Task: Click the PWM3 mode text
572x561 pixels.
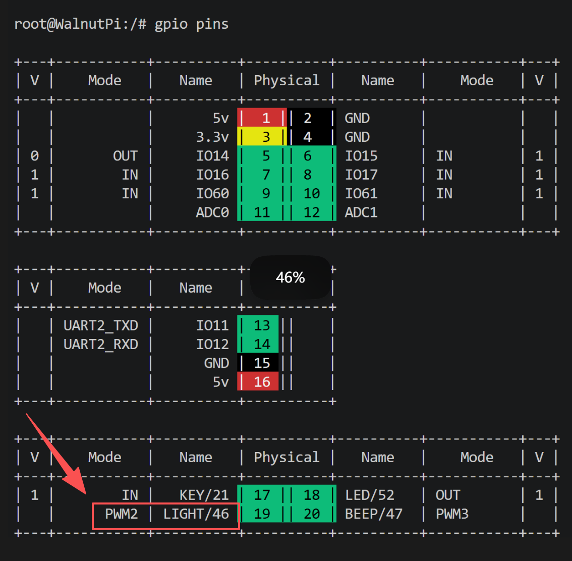Action: [452, 514]
